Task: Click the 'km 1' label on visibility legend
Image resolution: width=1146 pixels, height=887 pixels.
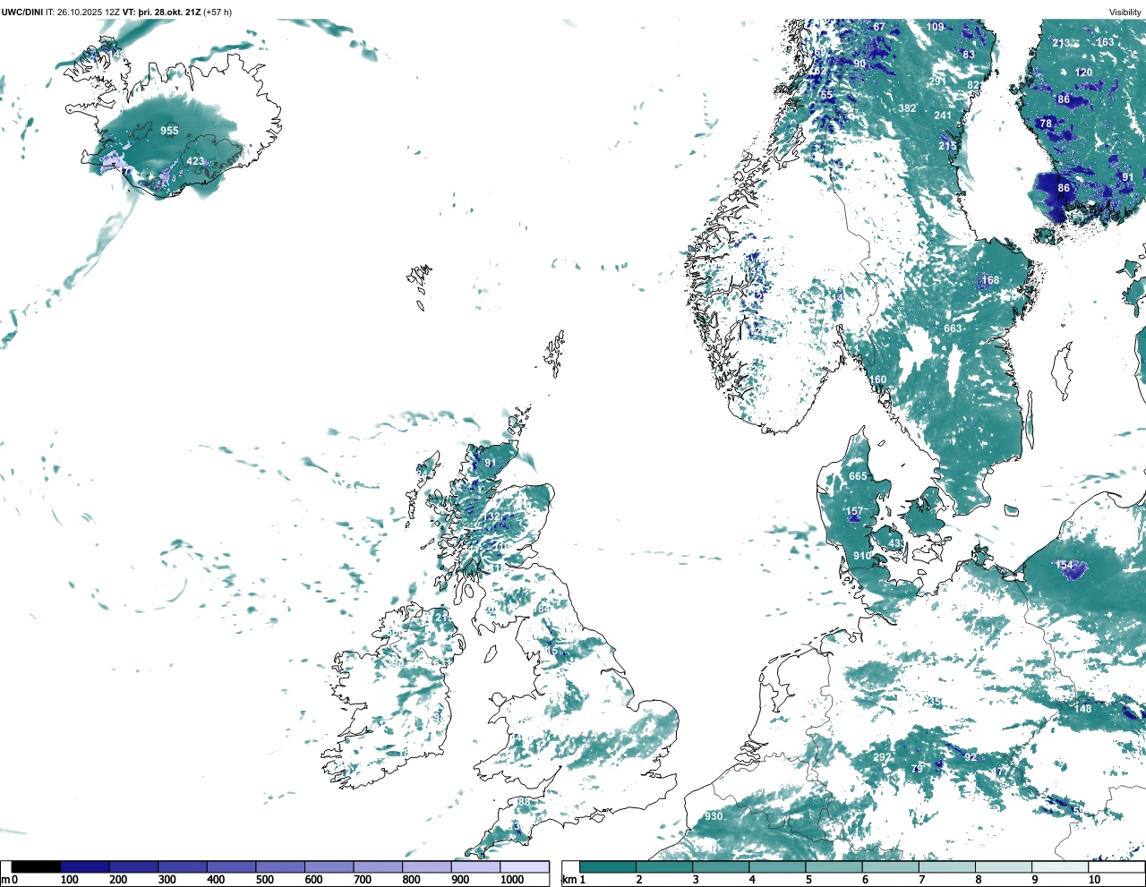Action: pyautogui.click(x=573, y=880)
